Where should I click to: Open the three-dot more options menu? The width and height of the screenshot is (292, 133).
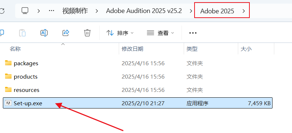[193, 33]
